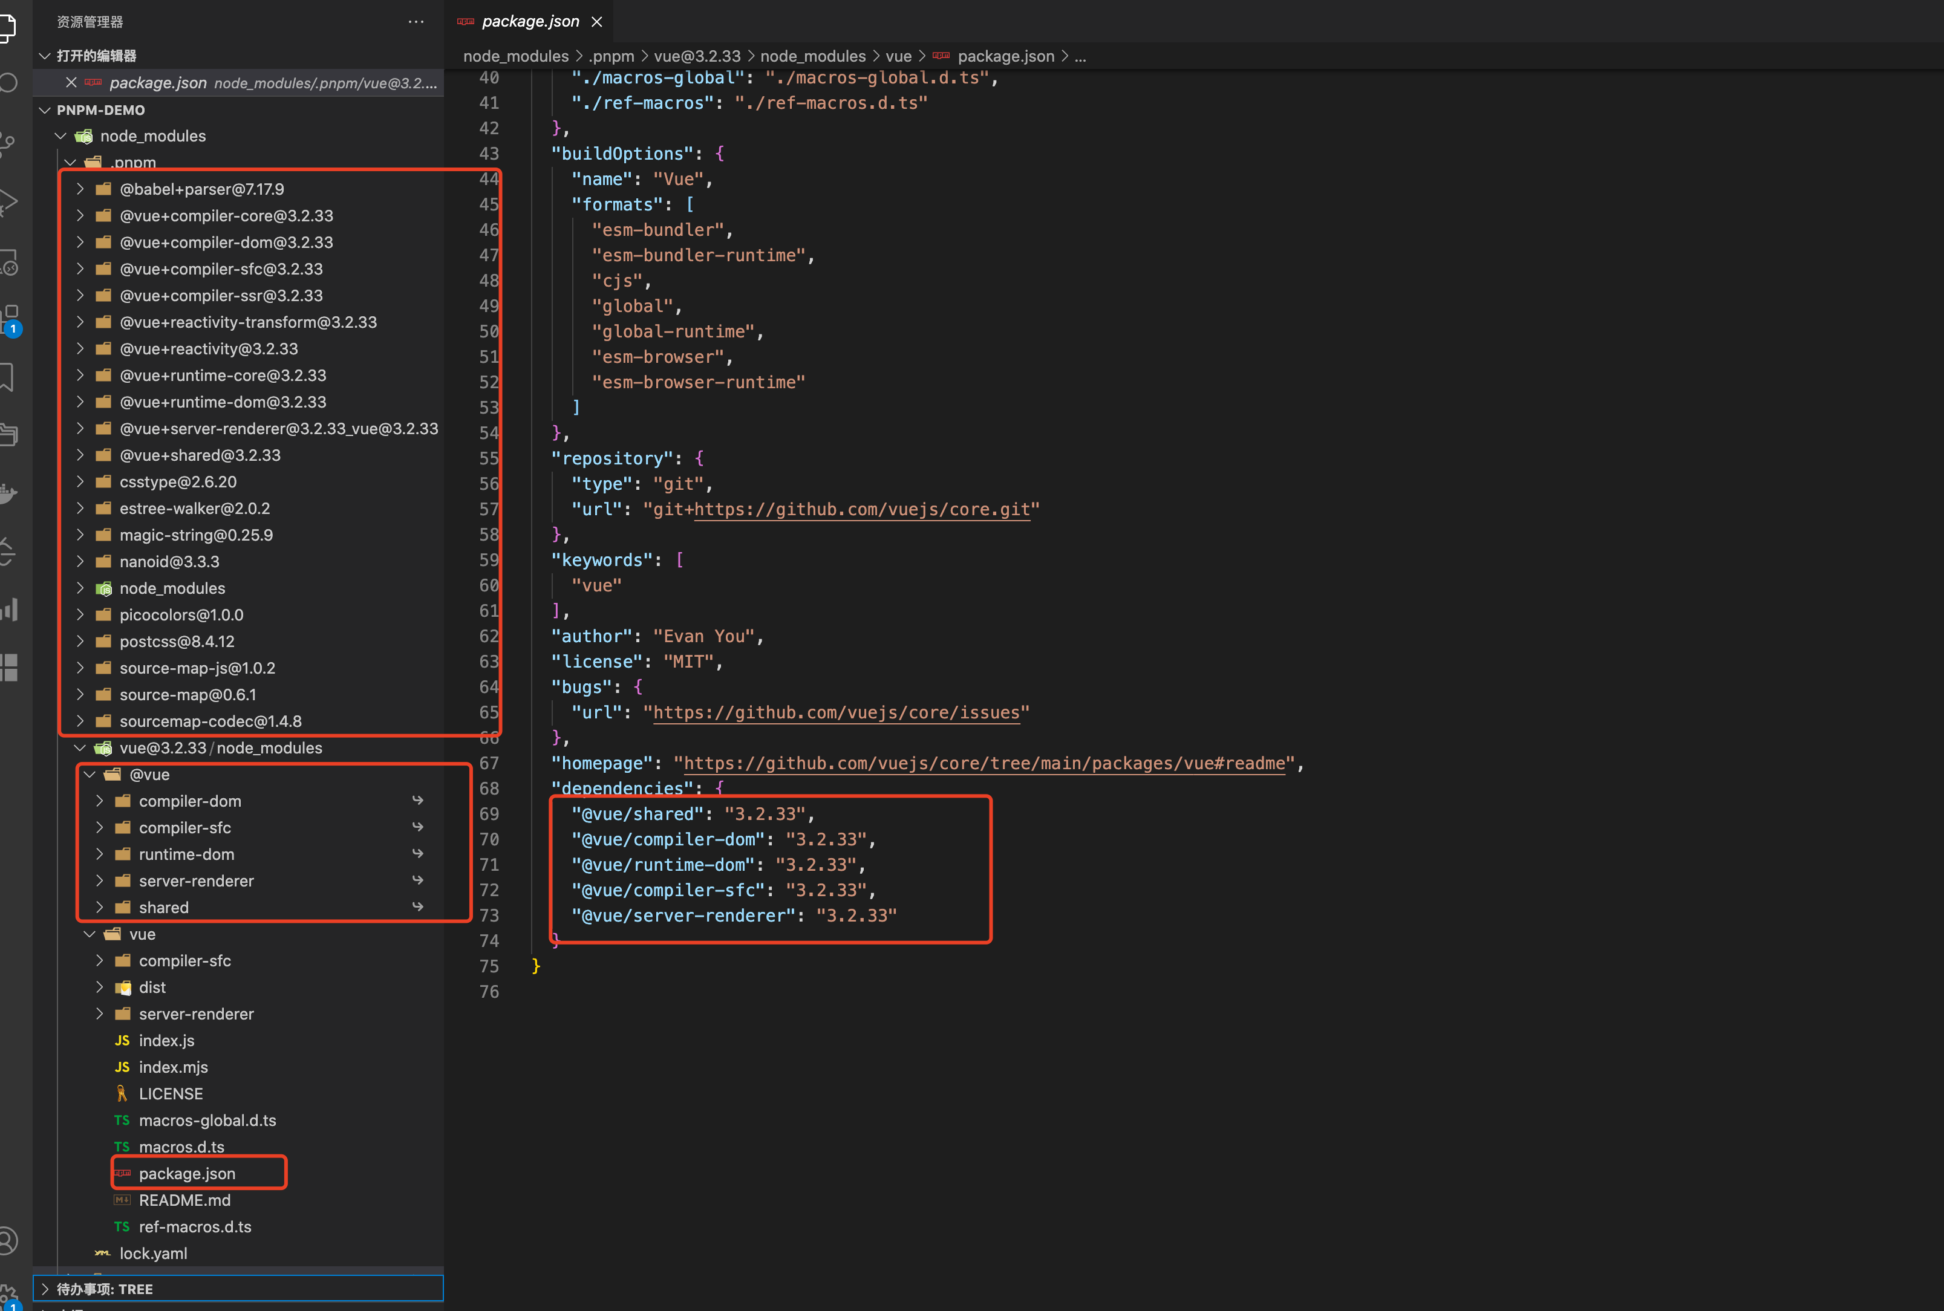Click the .pnpm breadcrumb segment

tap(612, 56)
